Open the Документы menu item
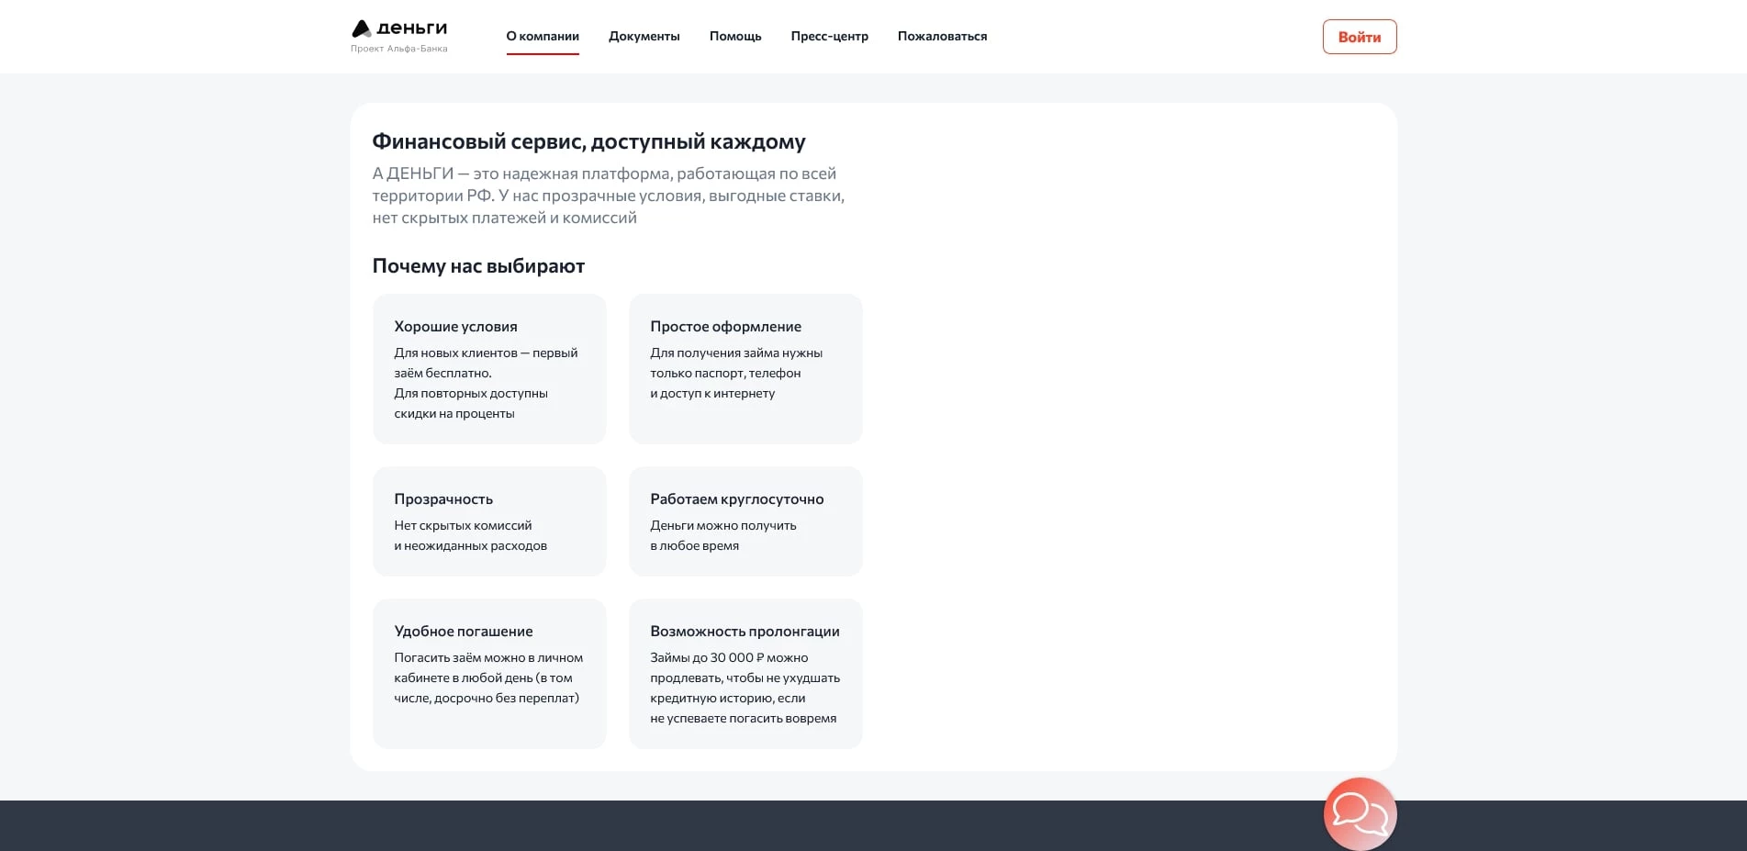 644,36
